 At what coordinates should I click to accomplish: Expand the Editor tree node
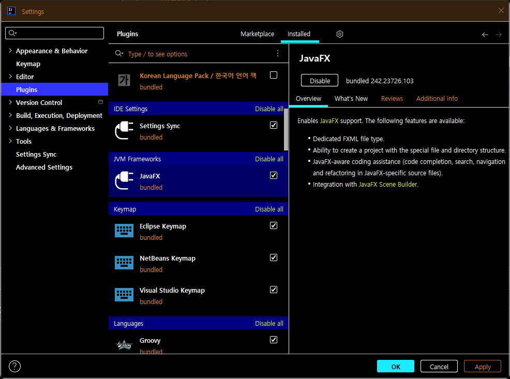(x=10, y=77)
